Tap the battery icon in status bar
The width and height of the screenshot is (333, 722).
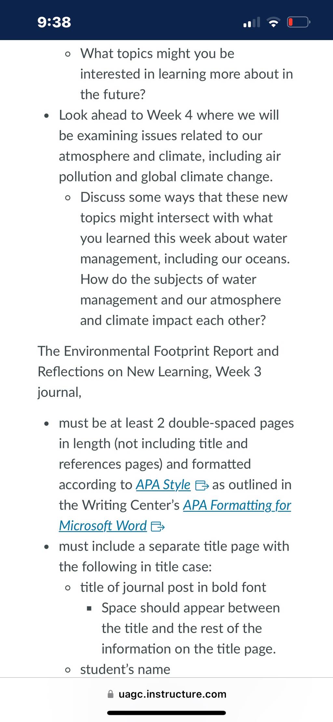pyautogui.click(x=299, y=22)
